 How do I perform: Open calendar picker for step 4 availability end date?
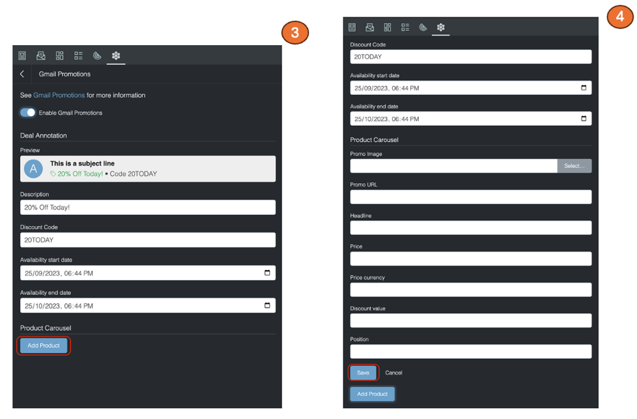click(x=584, y=119)
